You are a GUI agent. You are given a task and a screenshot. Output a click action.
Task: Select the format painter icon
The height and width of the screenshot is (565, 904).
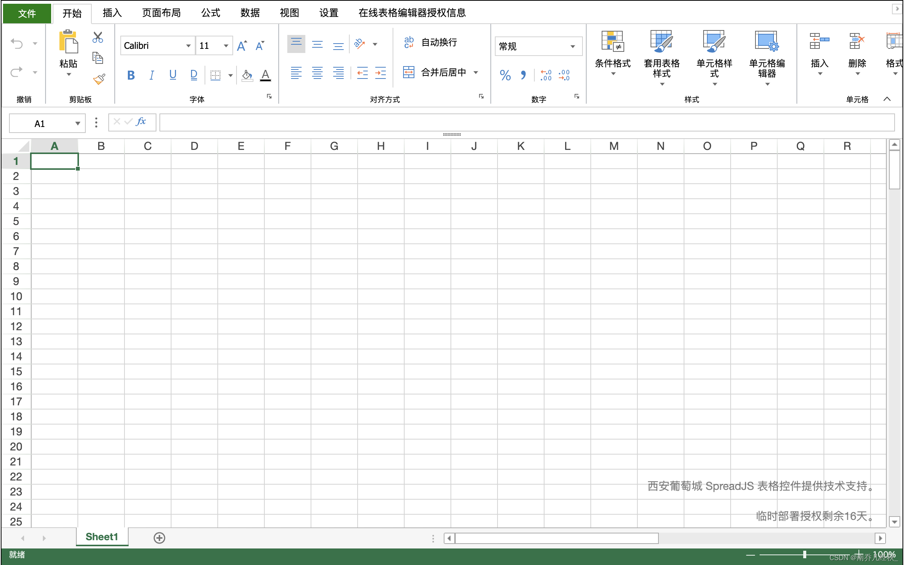pos(98,78)
